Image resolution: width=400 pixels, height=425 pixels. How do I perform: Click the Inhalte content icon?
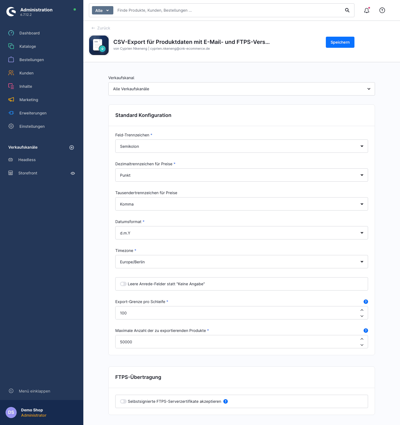11,86
